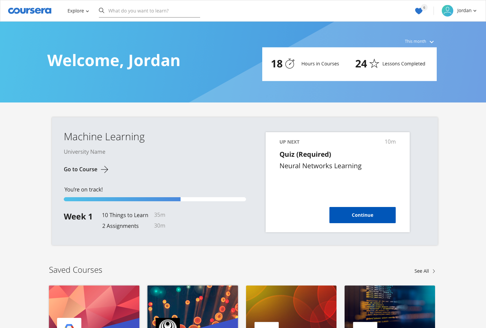Open the Machine Learning course title
This screenshot has width=486, height=328.
click(x=104, y=137)
